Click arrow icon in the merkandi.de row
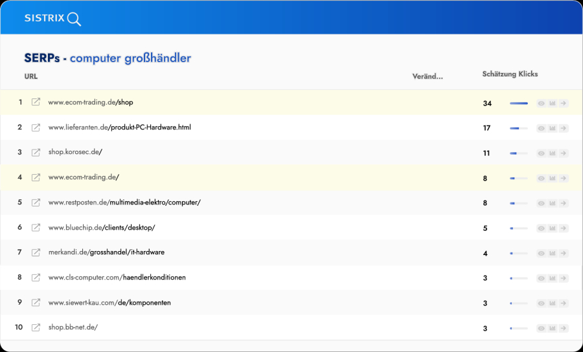 tap(564, 253)
